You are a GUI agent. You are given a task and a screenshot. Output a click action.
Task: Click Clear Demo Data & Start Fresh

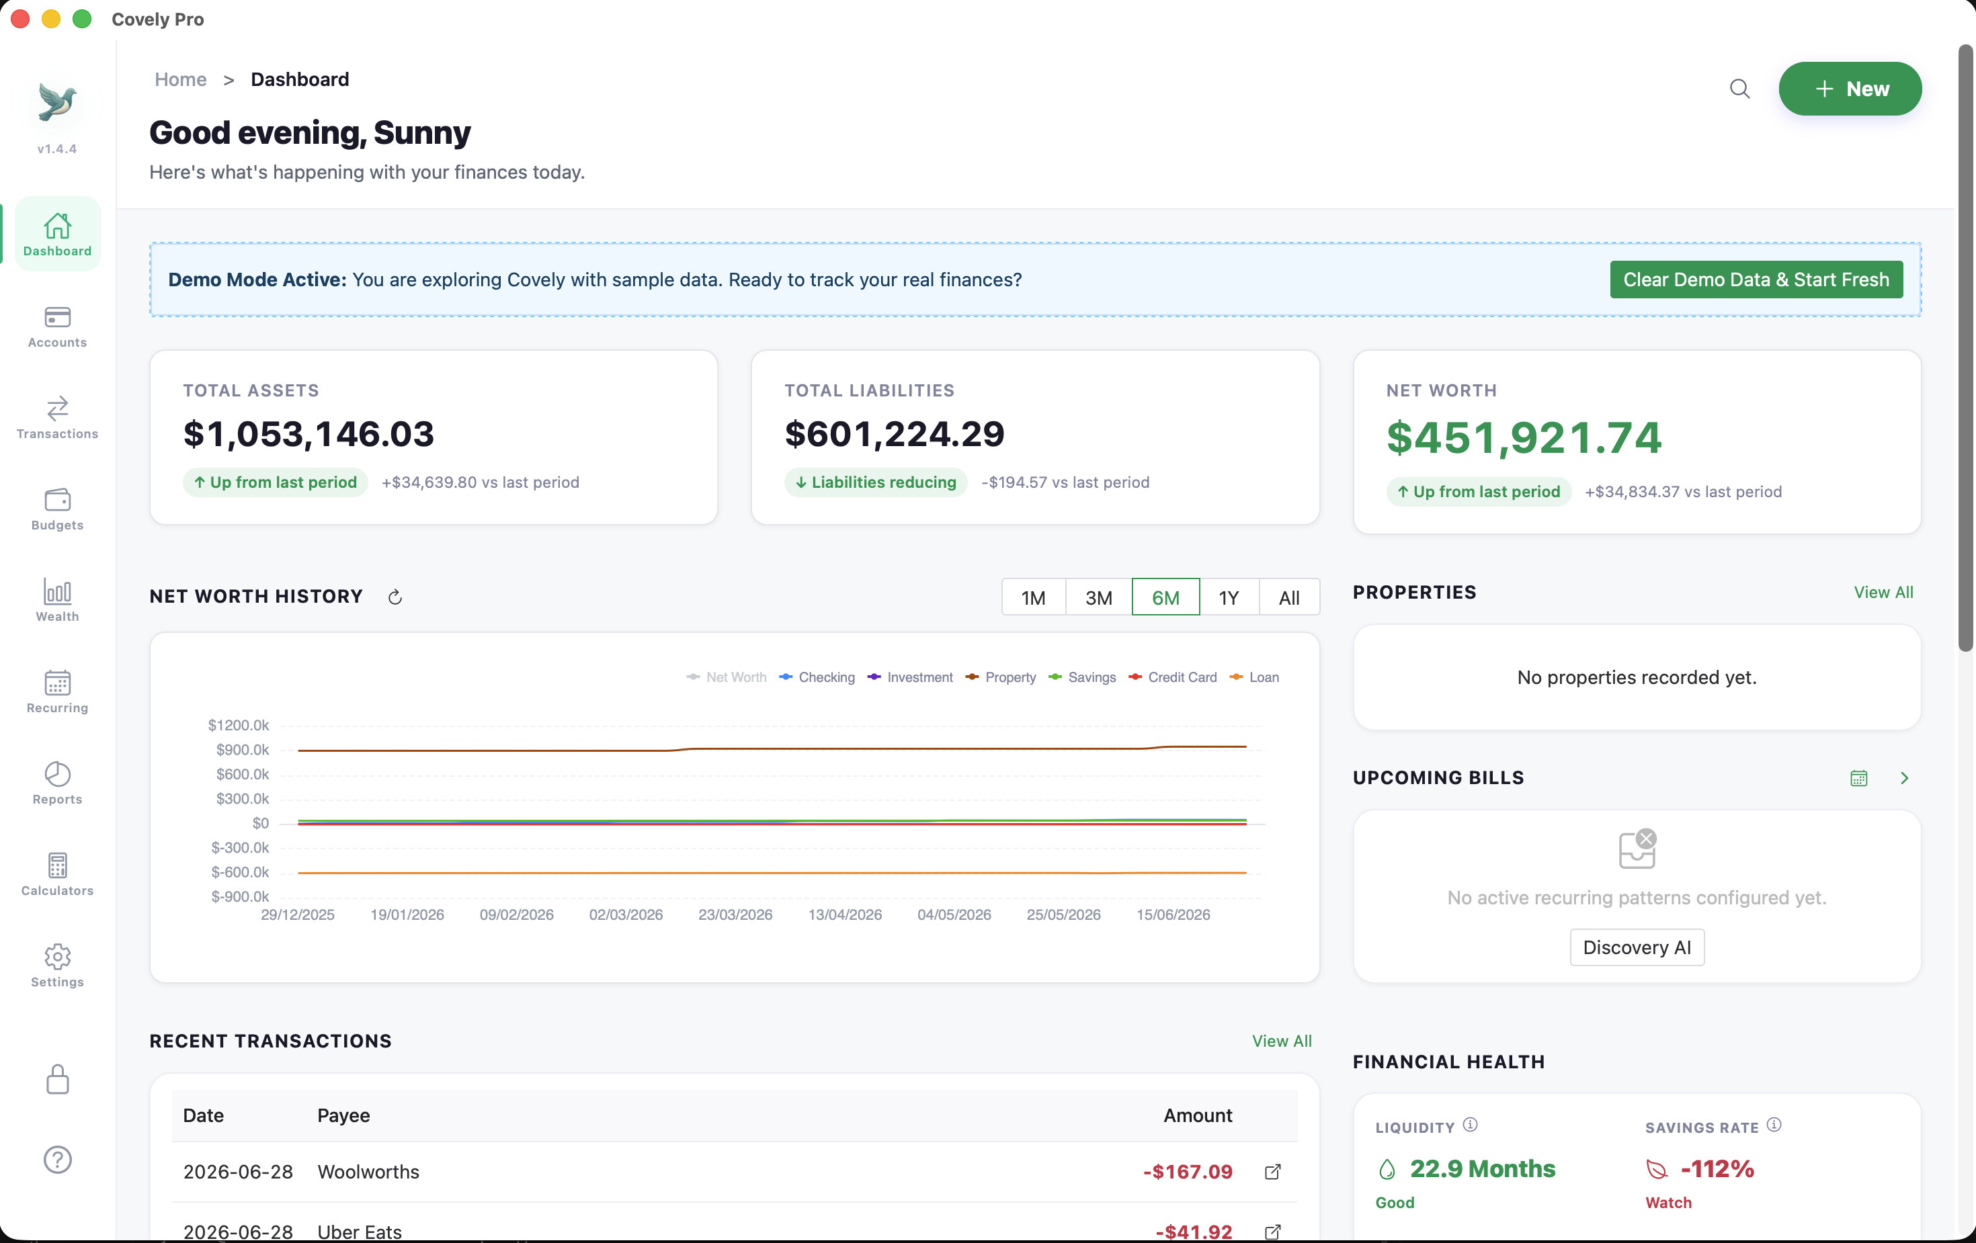pyautogui.click(x=1756, y=279)
